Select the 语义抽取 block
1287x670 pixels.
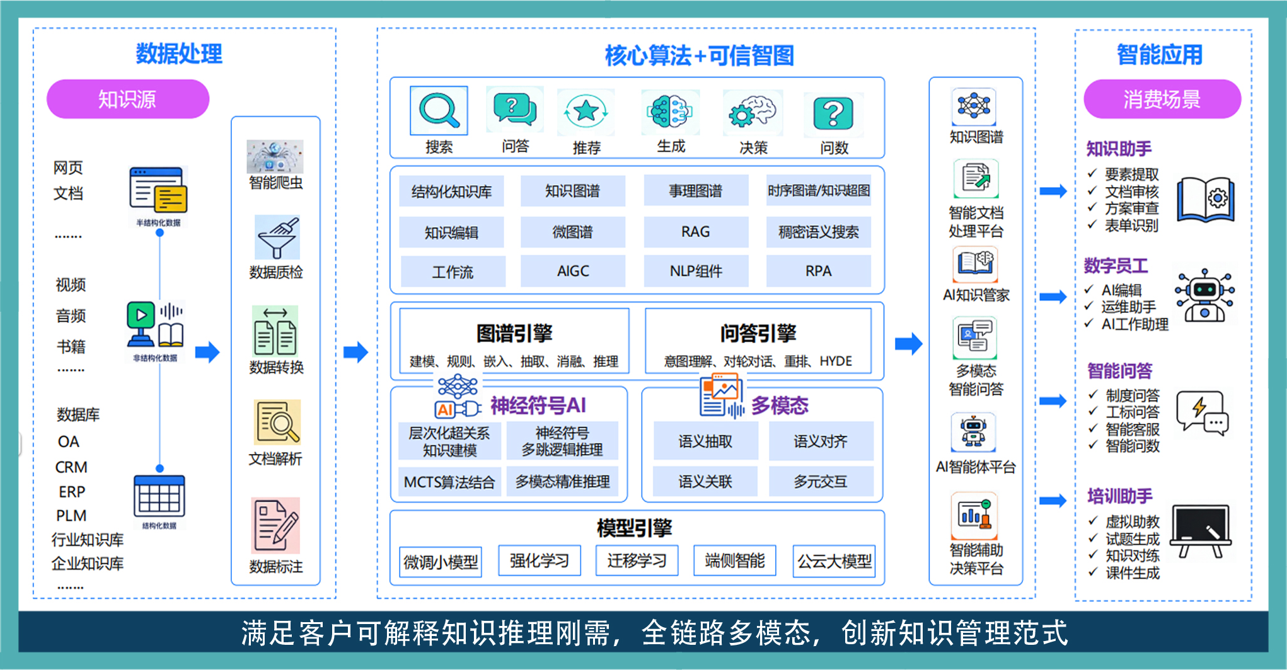pos(705,441)
